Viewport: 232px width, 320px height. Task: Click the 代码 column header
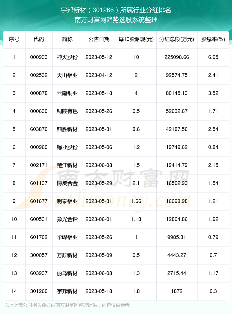[x=39, y=39]
